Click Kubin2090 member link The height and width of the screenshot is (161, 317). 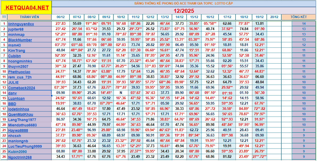point(17,152)
